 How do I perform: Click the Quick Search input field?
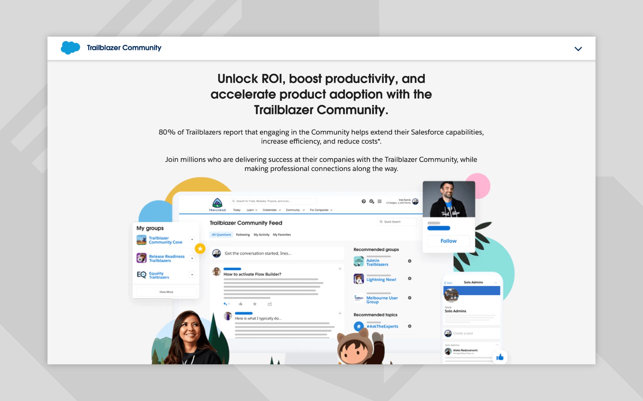(397, 222)
